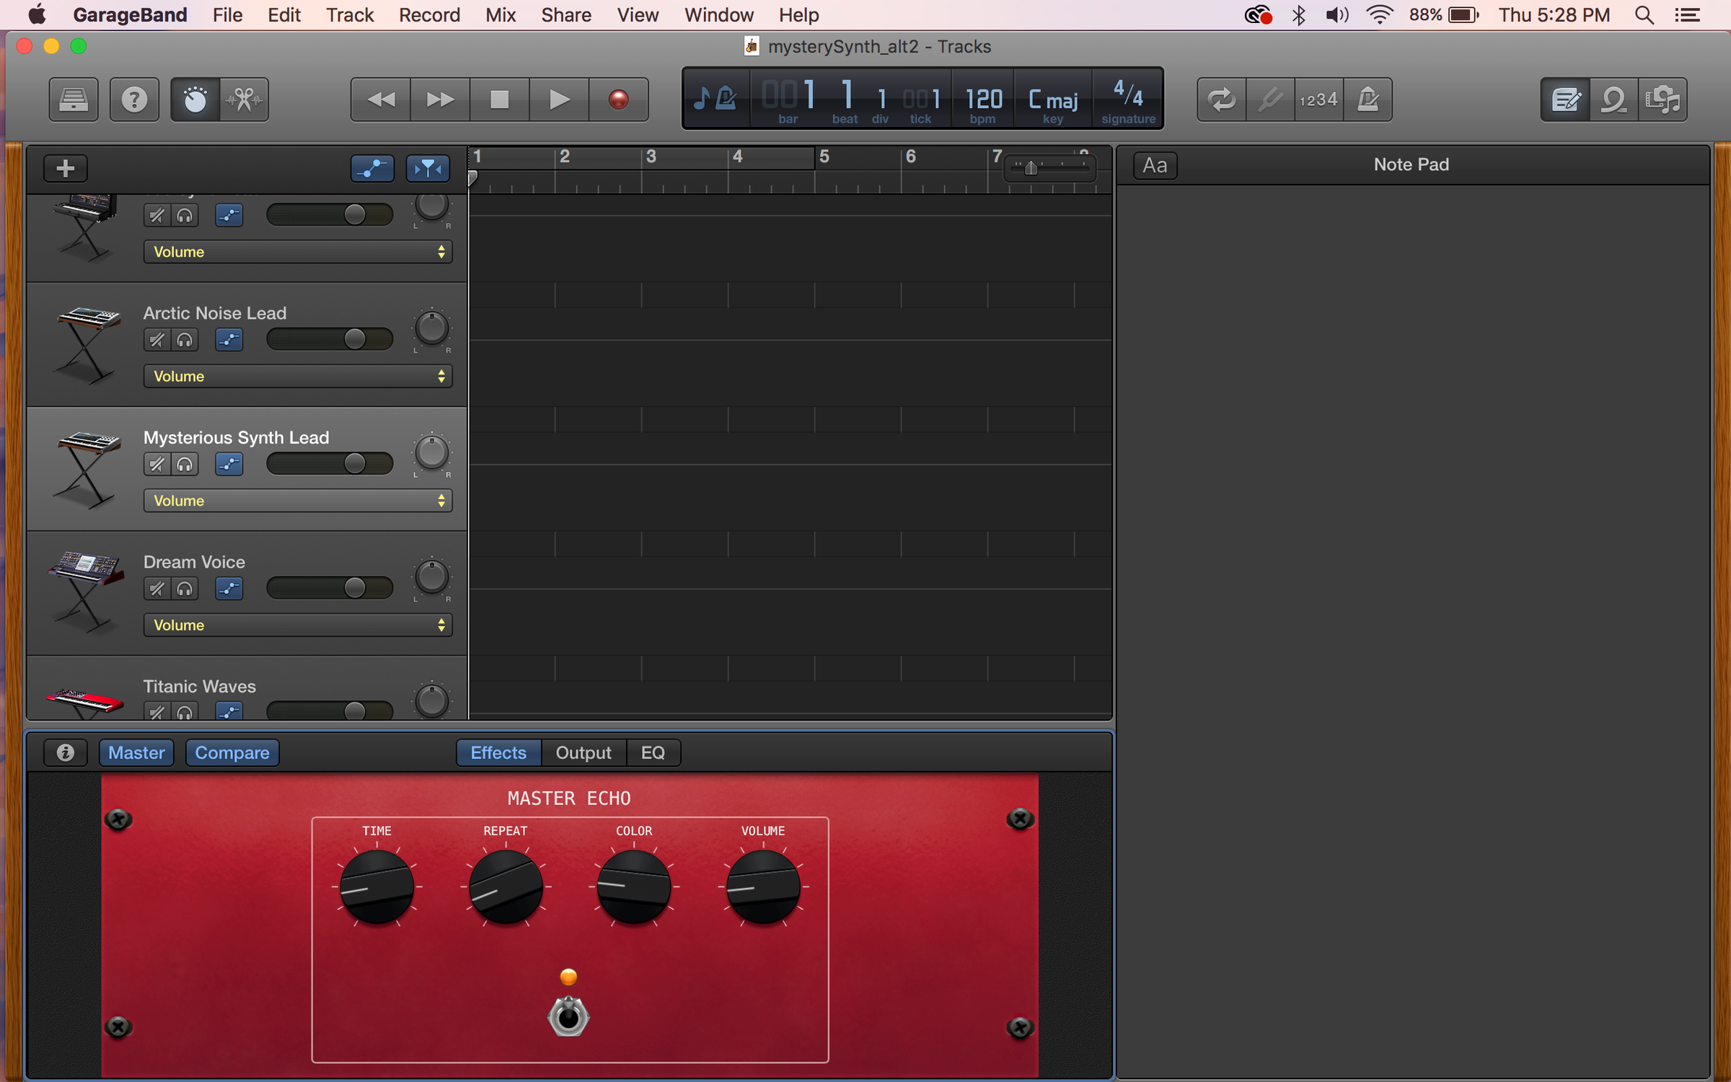The image size is (1731, 1082).
Task: Open the Track menu
Action: click(x=349, y=14)
